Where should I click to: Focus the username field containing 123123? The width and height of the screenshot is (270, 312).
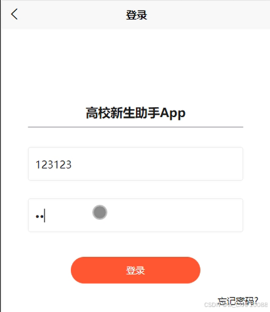coord(135,164)
